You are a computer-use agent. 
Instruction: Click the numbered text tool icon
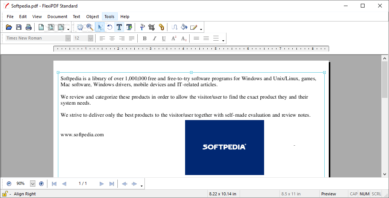click(143, 27)
